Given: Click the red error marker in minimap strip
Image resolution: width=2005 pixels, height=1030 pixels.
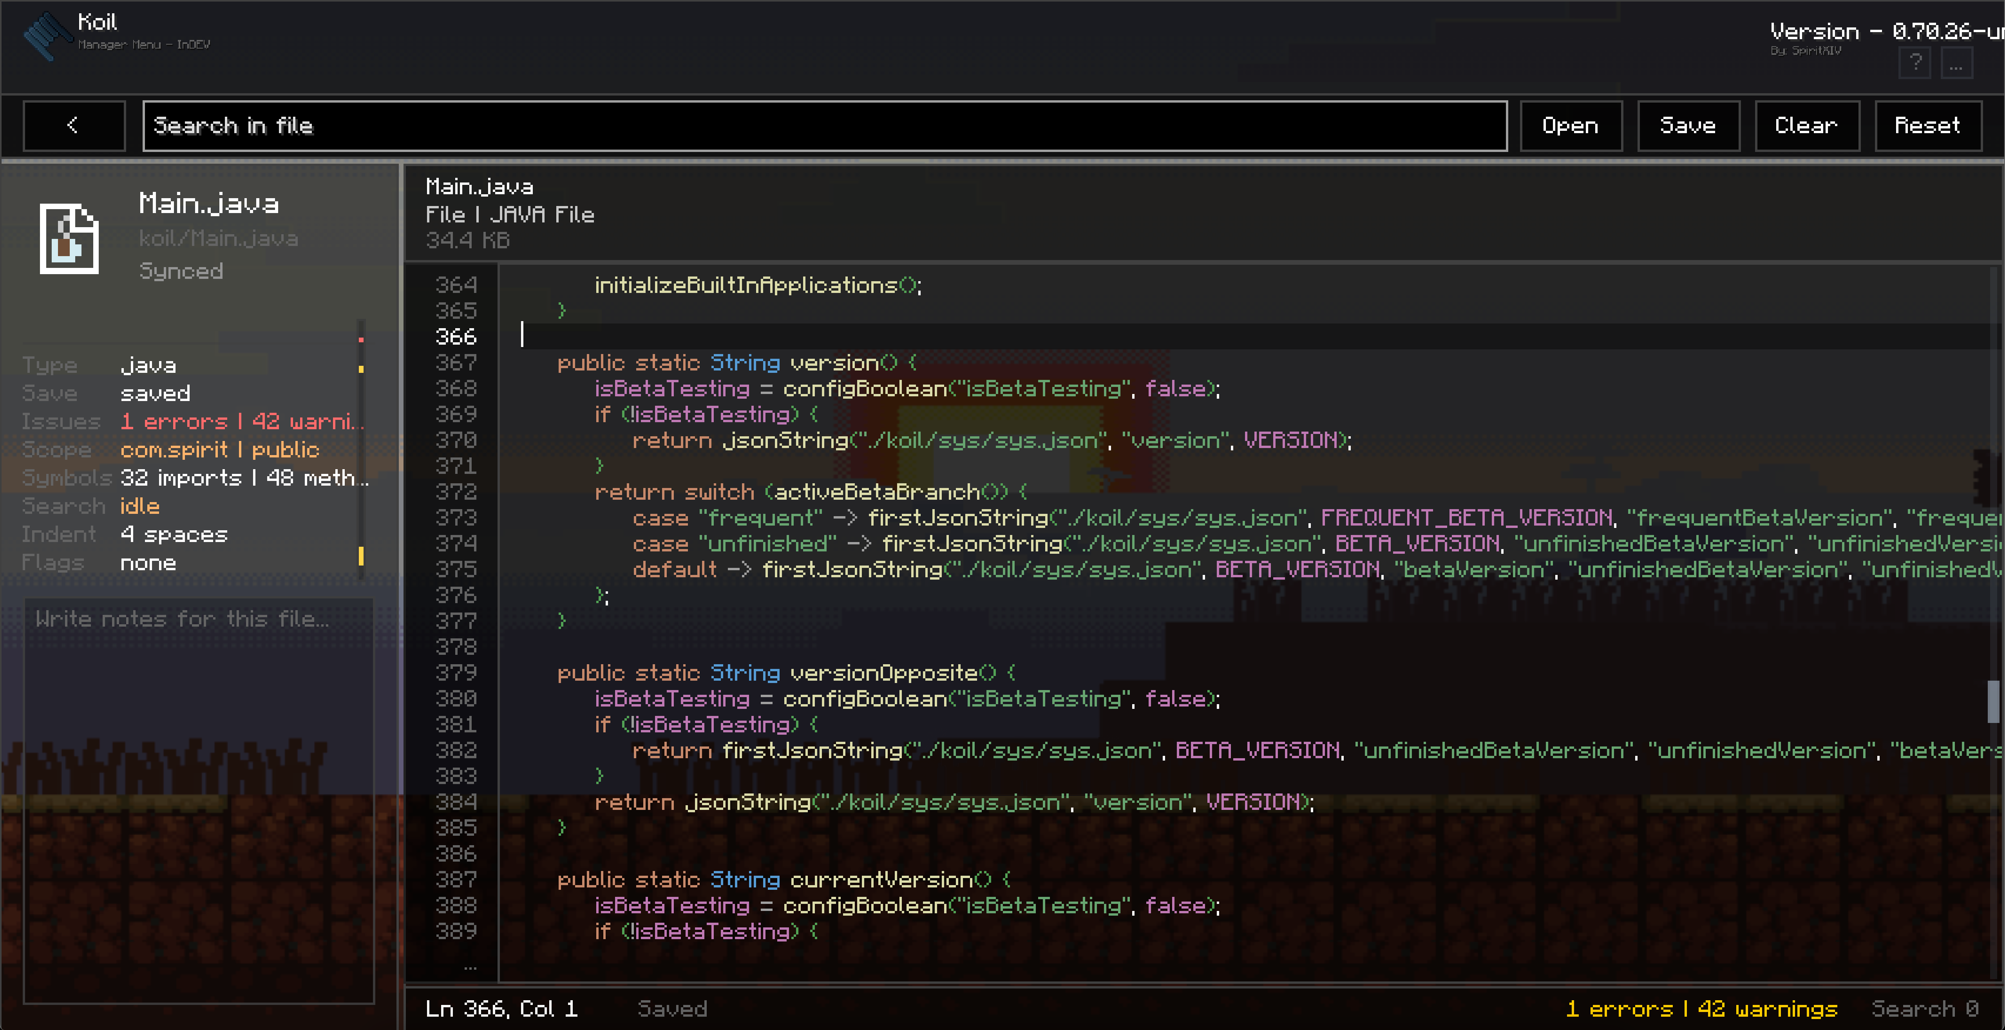Looking at the screenshot, I should tap(361, 340).
